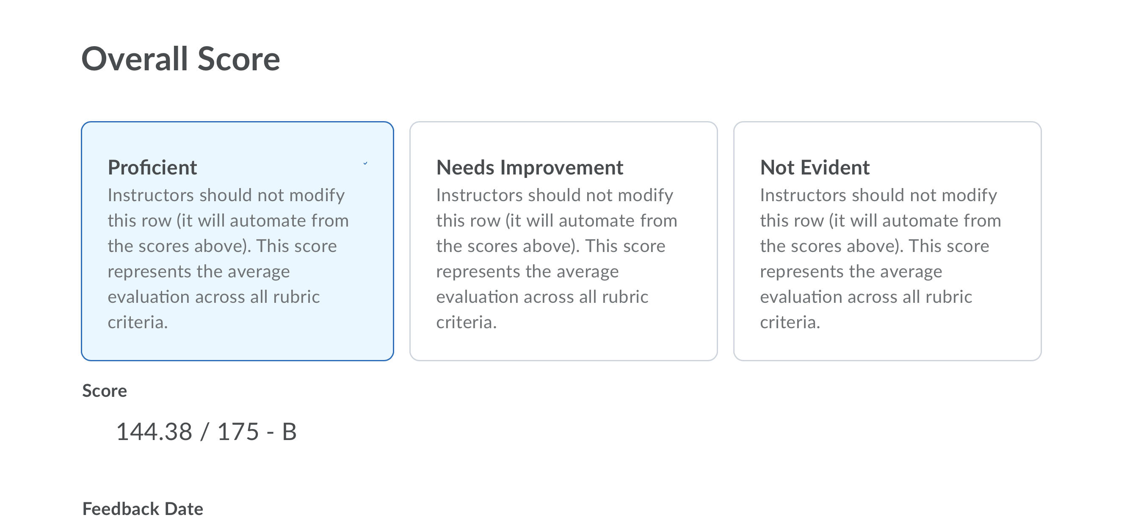Screen dimensions: 1138x526
Task: Click "represents the average" in Needs Improvement card
Action: click(528, 272)
